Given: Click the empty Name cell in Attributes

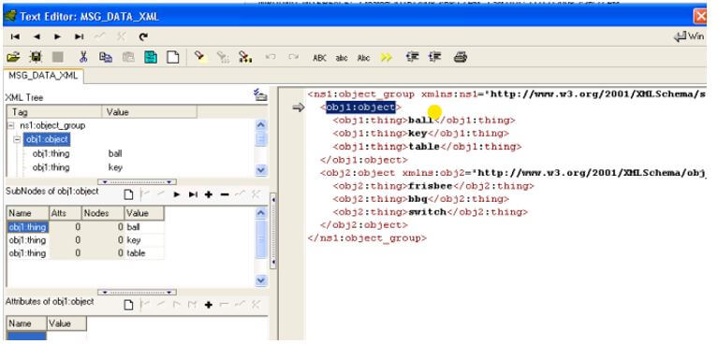Looking at the screenshot, I should pyautogui.click(x=26, y=337).
